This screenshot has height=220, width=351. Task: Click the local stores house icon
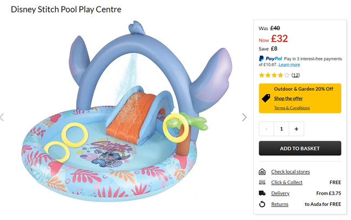(262, 172)
